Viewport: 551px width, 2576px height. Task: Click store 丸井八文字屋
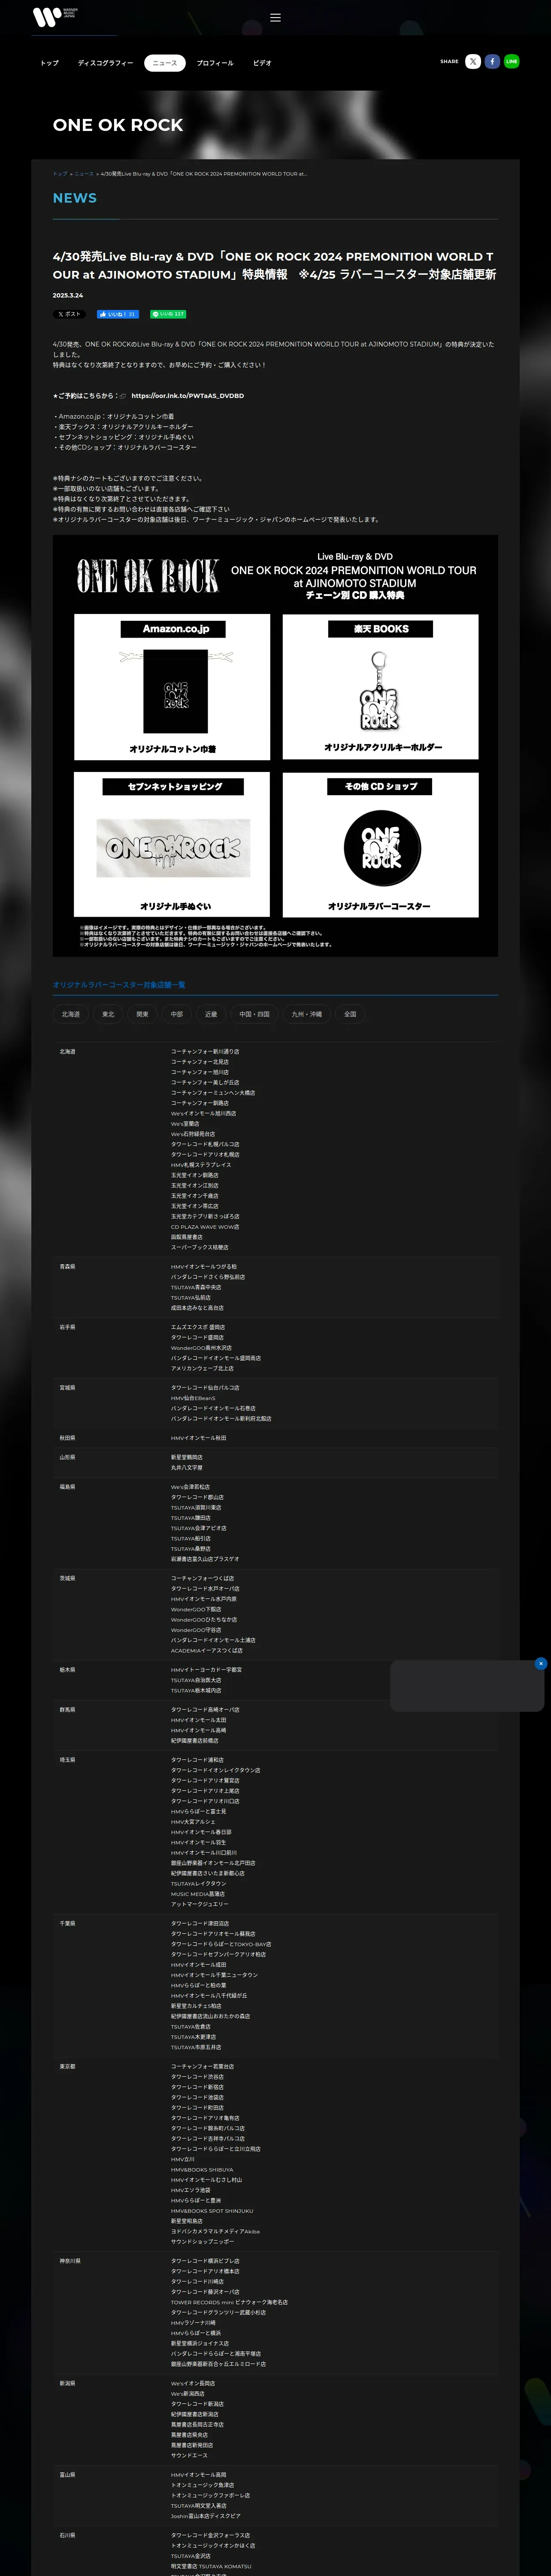[187, 1468]
